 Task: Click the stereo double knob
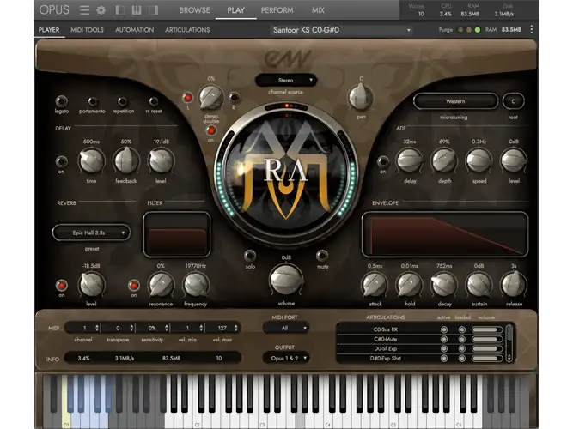[x=210, y=98]
